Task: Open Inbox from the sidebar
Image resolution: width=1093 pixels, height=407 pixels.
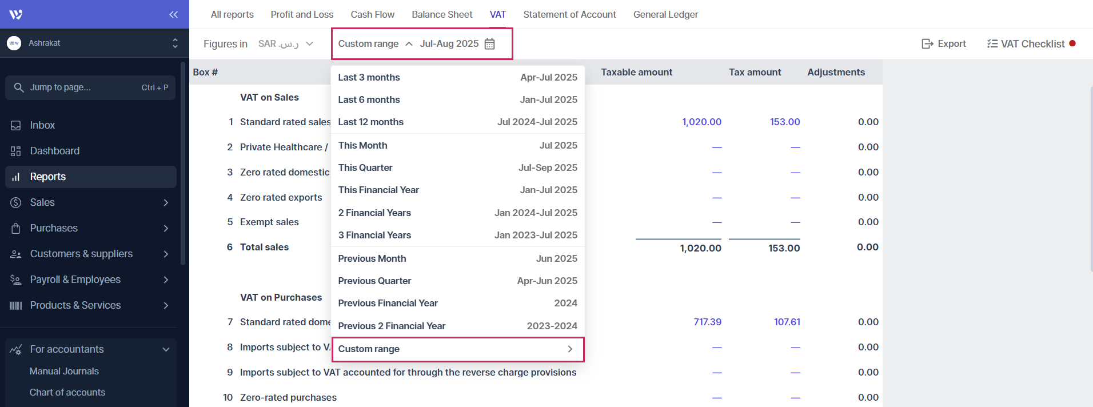Action: tap(42, 125)
